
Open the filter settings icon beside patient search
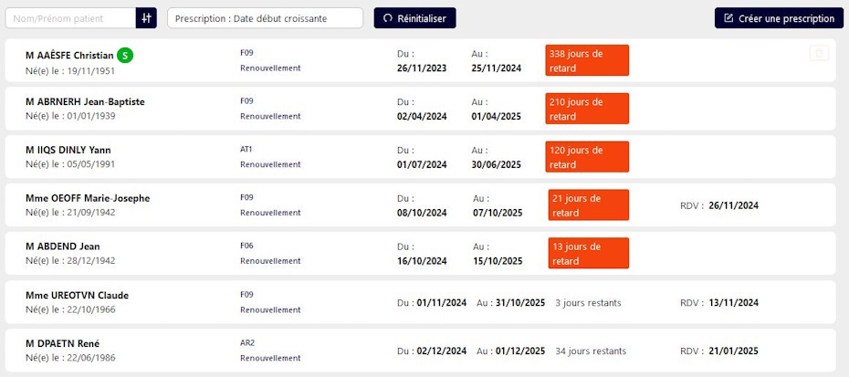(146, 18)
